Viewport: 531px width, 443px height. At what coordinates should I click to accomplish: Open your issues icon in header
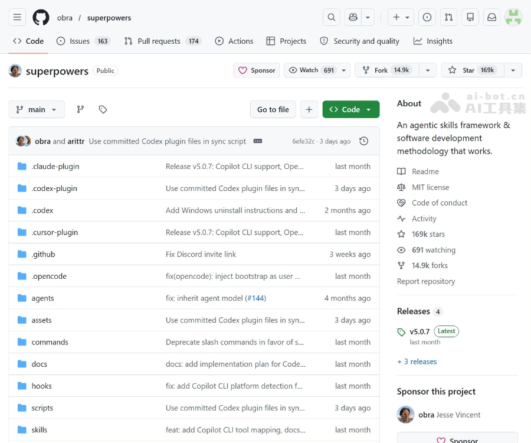(x=427, y=17)
